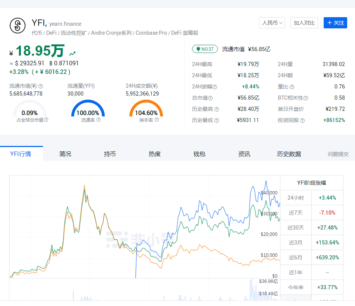Click the 加入对比 button

click(x=304, y=23)
